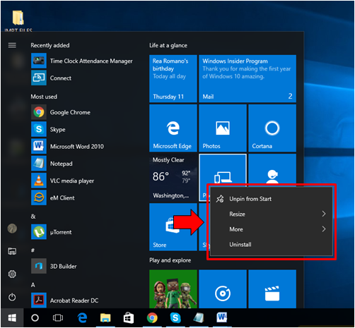Select Unpin from Start
Screen dimensions: 355x328
[x=271, y=199]
